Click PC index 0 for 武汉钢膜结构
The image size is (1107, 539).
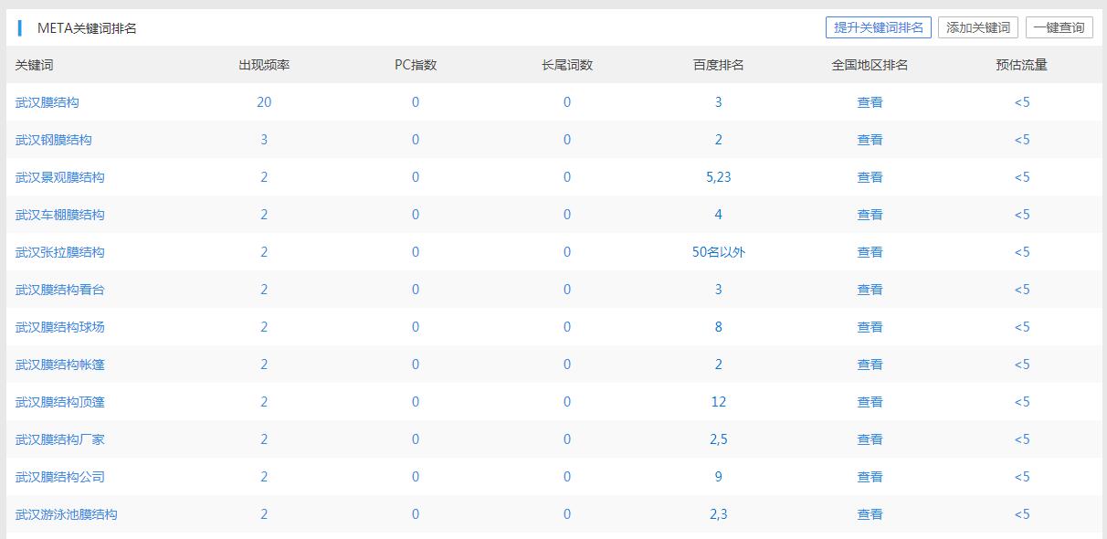[416, 140]
